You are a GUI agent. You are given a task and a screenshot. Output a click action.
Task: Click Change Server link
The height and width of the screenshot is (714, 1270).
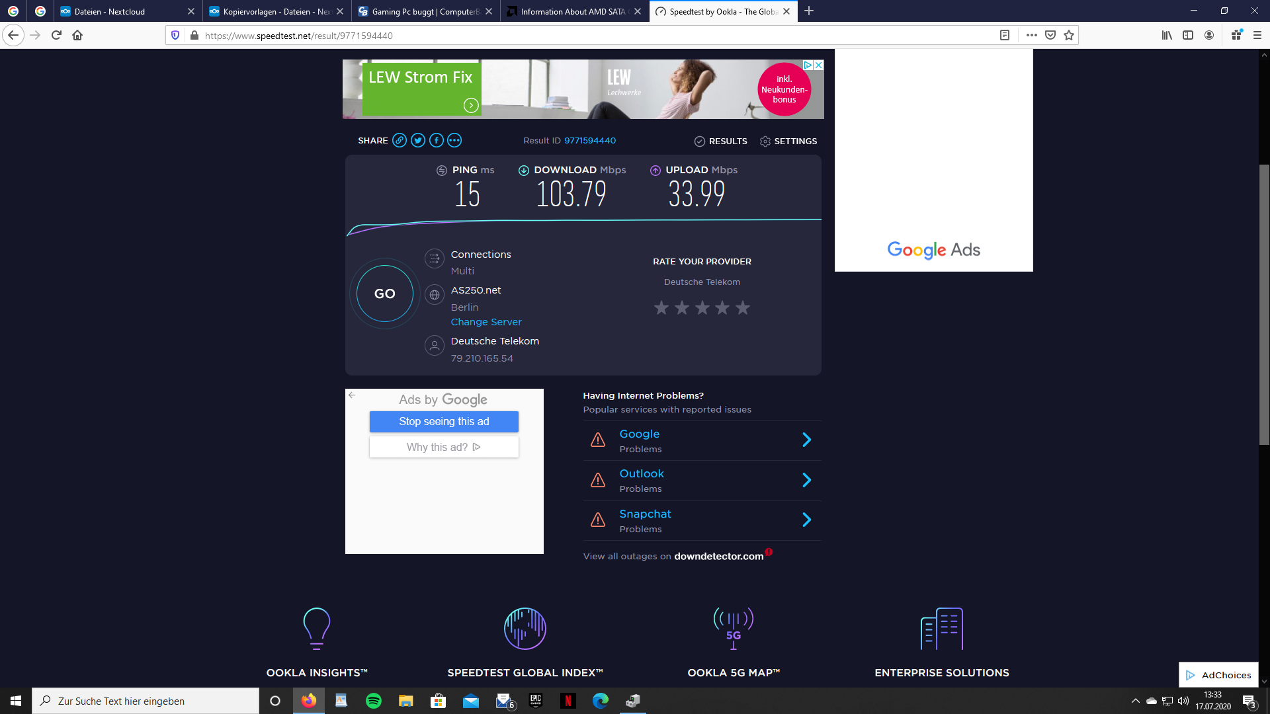[x=486, y=322]
